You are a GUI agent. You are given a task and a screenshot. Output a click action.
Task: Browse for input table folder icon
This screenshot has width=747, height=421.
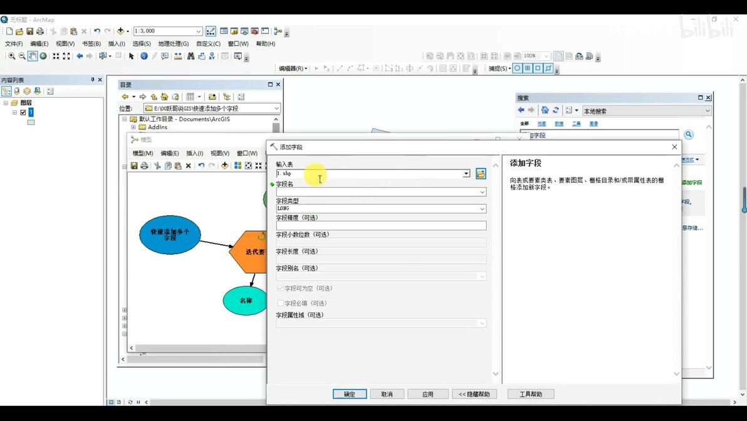point(481,174)
